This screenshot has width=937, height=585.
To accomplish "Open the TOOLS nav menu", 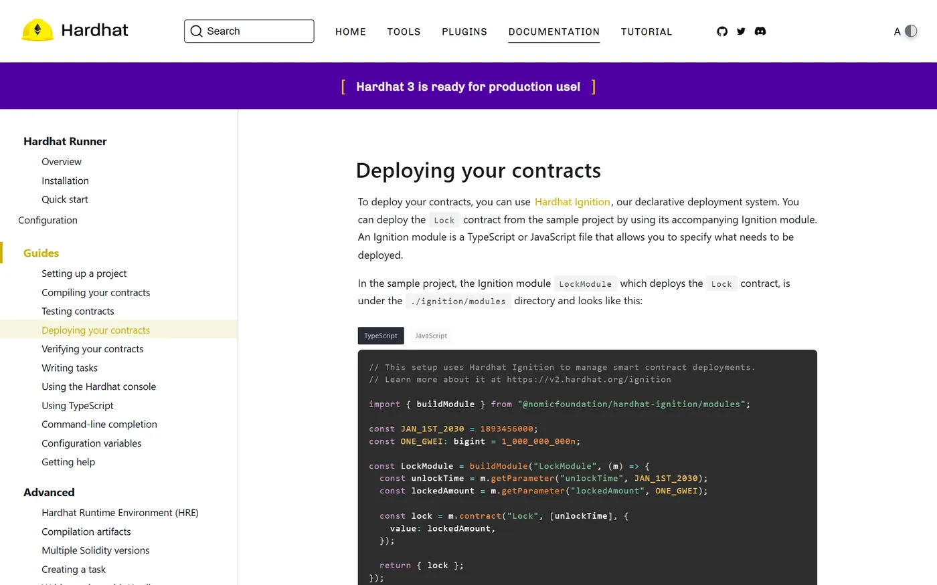I will click(x=404, y=31).
